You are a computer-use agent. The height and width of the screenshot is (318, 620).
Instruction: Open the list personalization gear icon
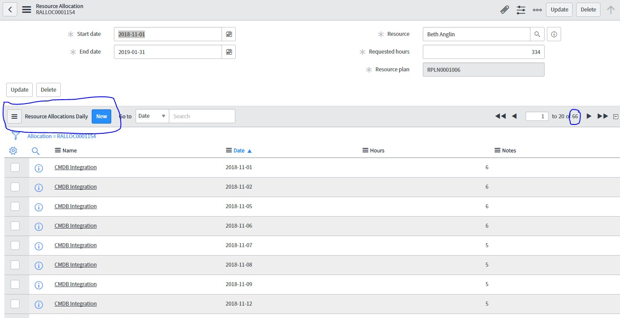click(13, 151)
